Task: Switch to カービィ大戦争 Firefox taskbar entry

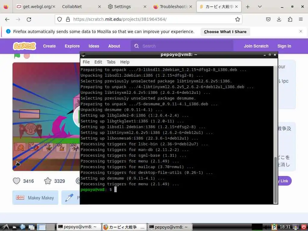Action: (x=125, y=227)
